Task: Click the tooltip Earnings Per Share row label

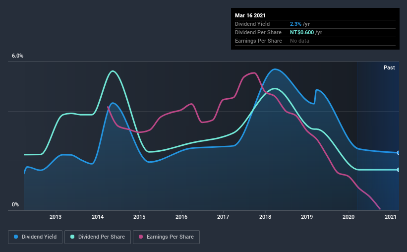Action: pos(258,41)
